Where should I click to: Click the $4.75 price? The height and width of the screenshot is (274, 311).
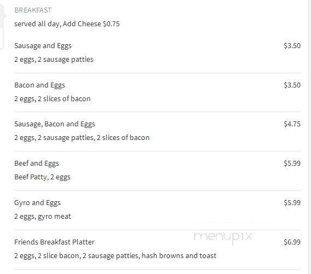[292, 124]
